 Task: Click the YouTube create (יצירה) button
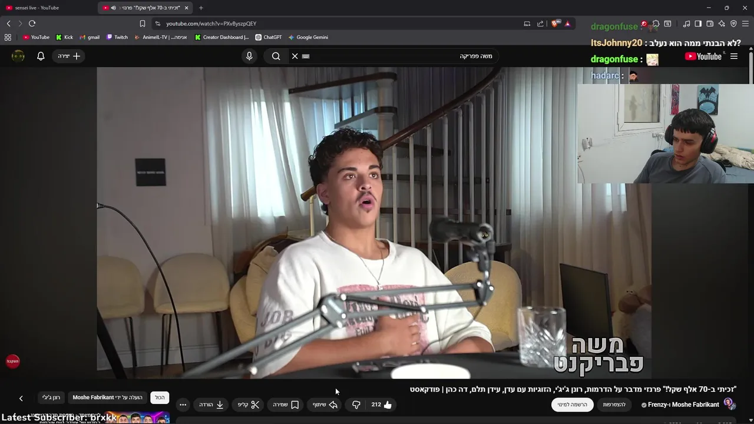[x=70, y=56]
